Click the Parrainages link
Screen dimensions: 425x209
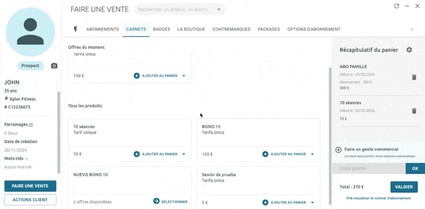pyautogui.click(x=16, y=124)
